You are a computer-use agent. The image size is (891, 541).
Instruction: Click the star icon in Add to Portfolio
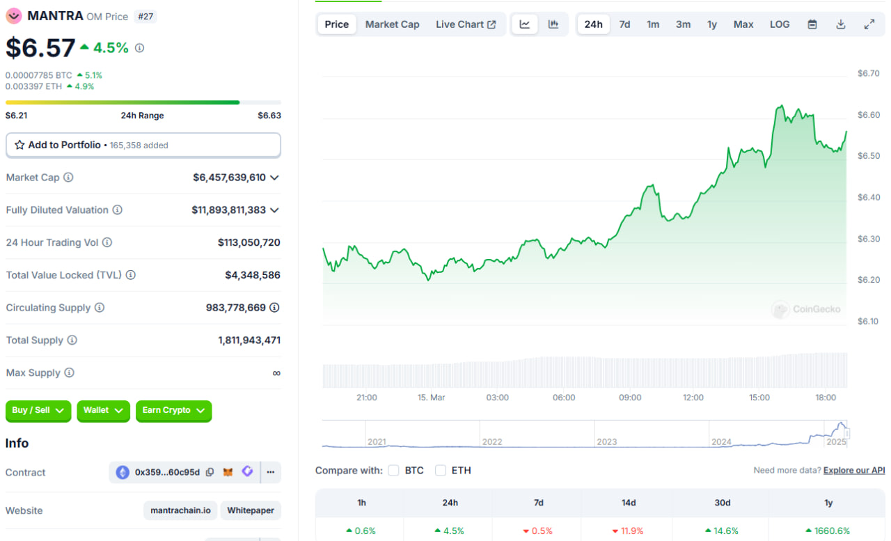pyautogui.click(x=19, y=145)
